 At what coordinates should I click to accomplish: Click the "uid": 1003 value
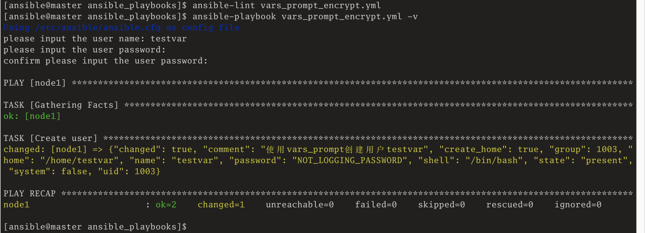(129, 172)
